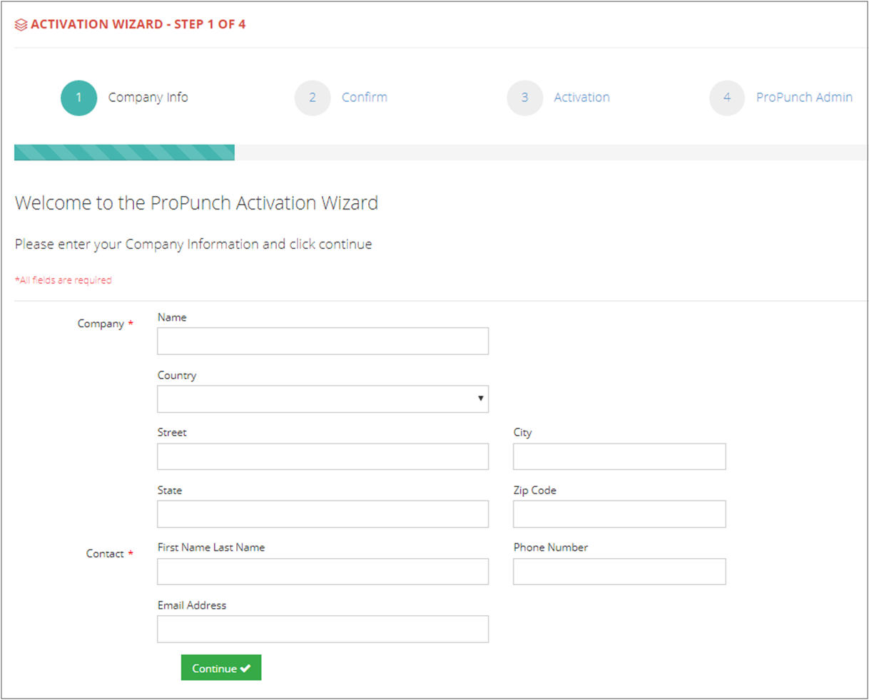This screenshot has width=869, height=700.
Task: Click into the Email Address field
Action: click(x=322, y=629)
